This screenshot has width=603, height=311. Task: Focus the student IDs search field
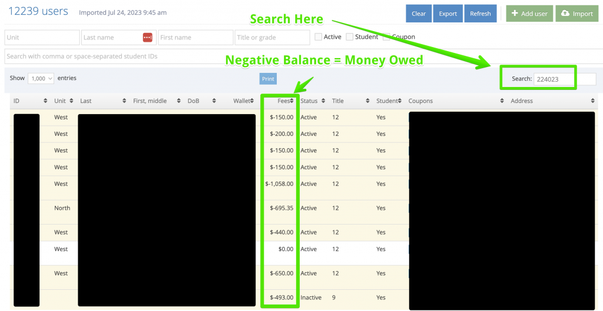point(304,56)
